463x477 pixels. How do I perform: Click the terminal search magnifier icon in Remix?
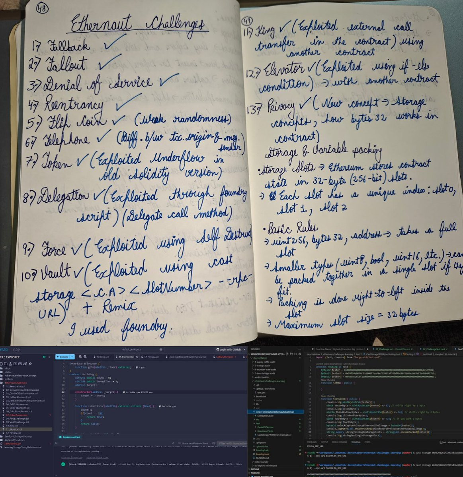pos(213,443)
